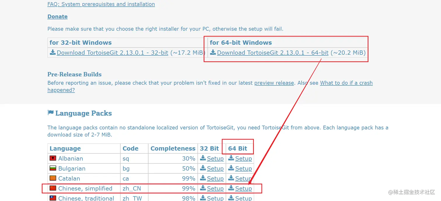Click download icon in Albanian 64 Bit cell
The image size is (441, 201).
[x=231, y=158]
